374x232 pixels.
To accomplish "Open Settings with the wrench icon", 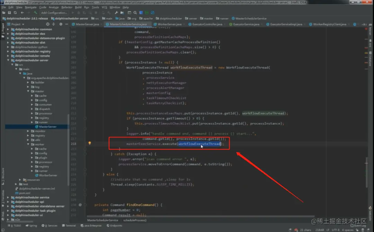I will point(116,12).
